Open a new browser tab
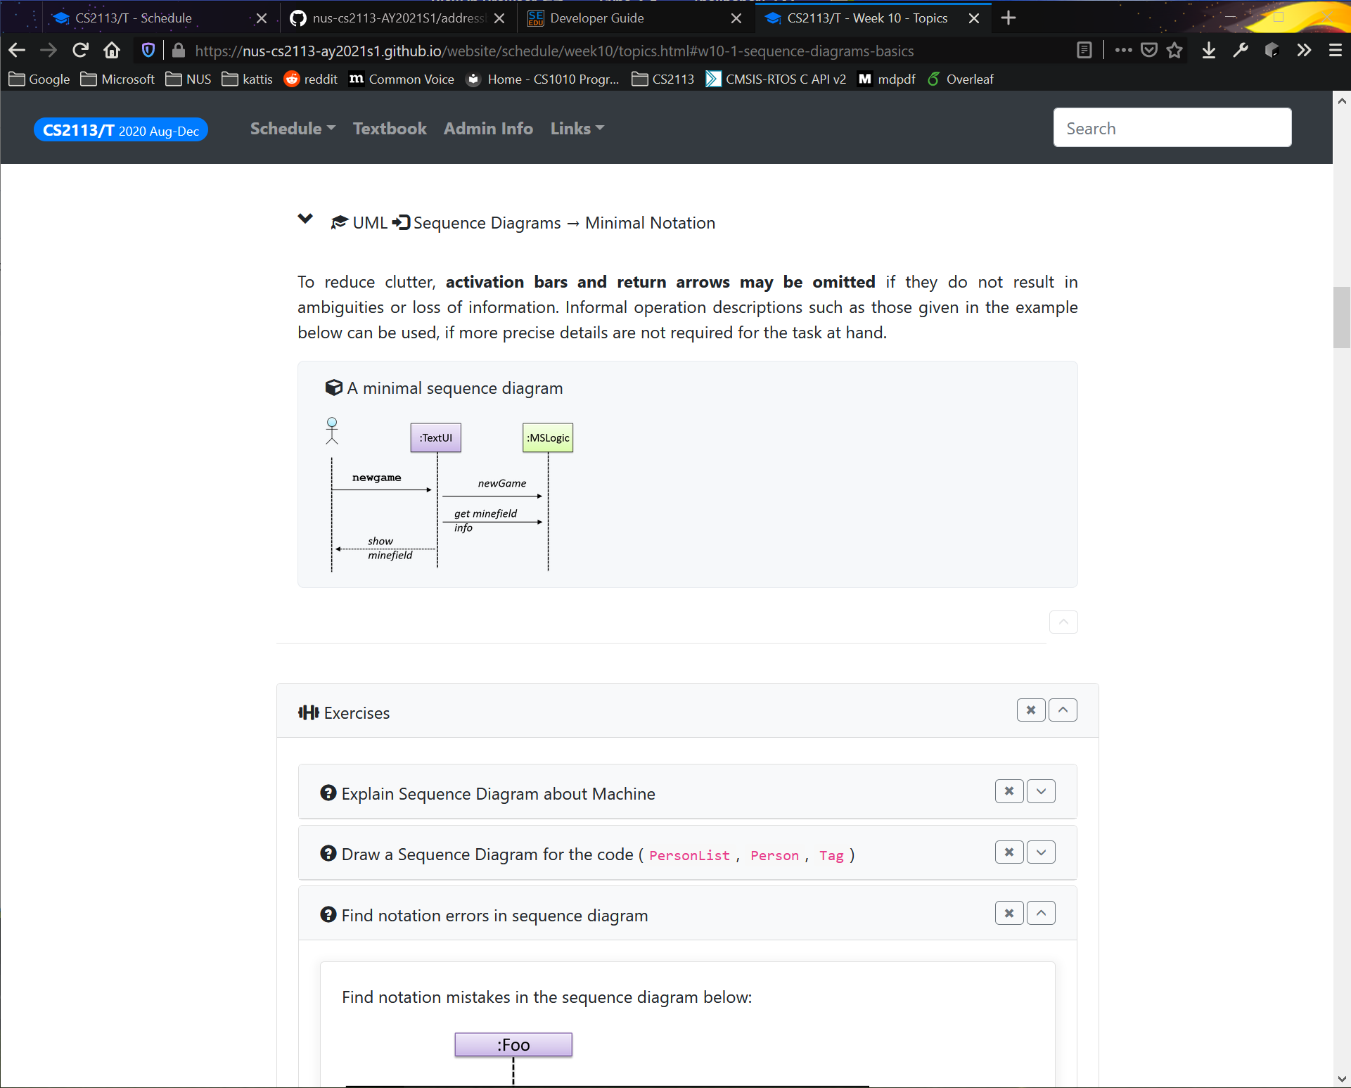Viewport: 1351px width, 1088px height. click(1008, 18)
